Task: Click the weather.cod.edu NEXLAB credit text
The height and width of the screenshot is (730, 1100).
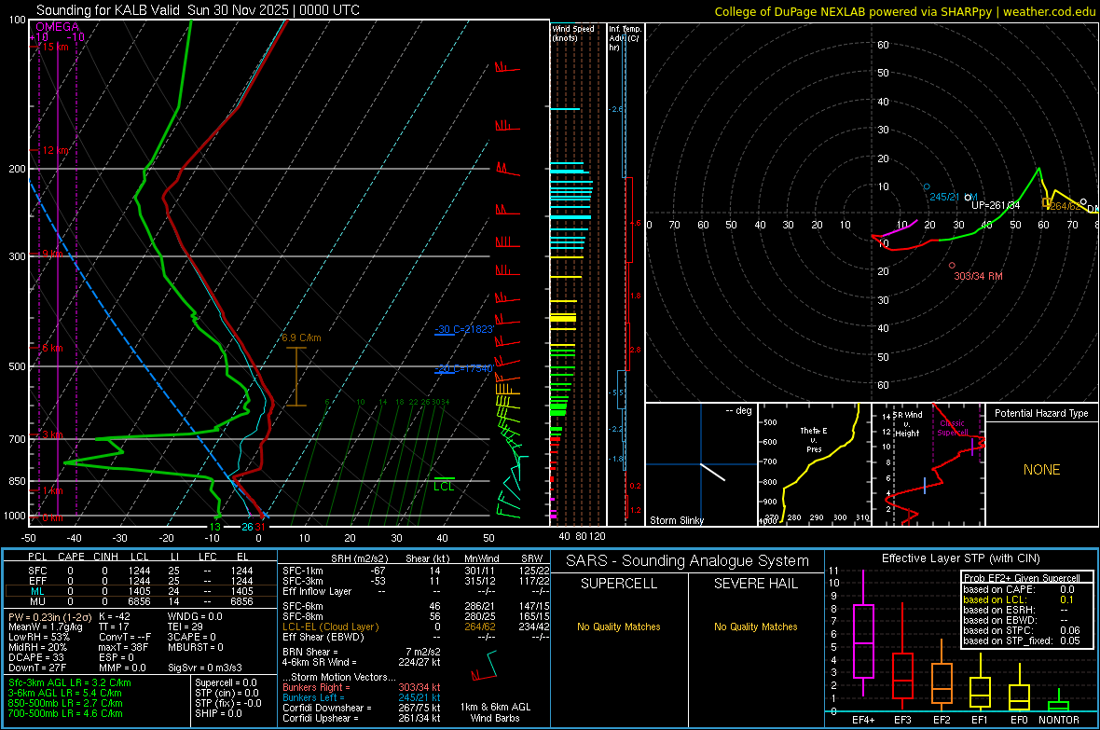Action: (x=904, y=11)
